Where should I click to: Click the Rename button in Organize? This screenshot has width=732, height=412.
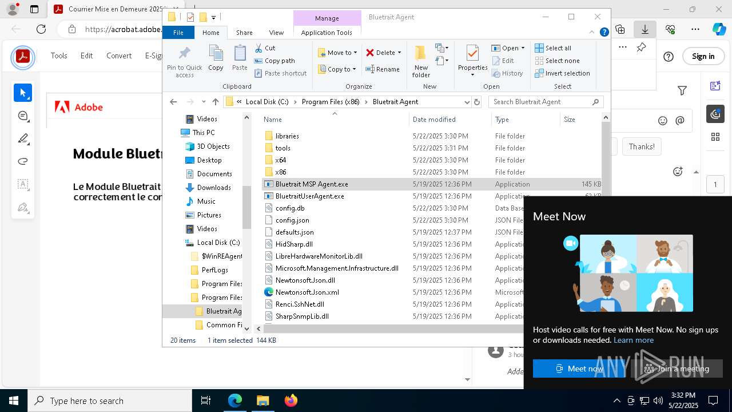pos(383,69)
